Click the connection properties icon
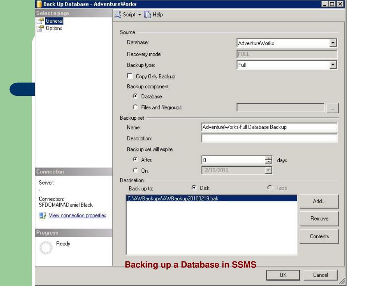 [43, 216]
